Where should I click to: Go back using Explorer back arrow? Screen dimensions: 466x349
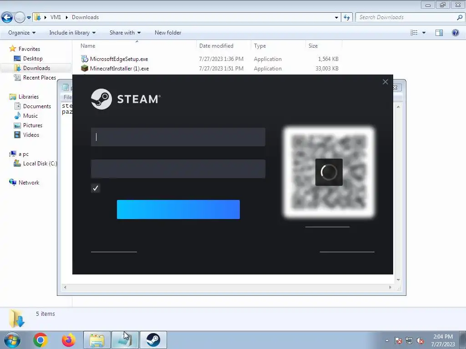click(7, 18)
